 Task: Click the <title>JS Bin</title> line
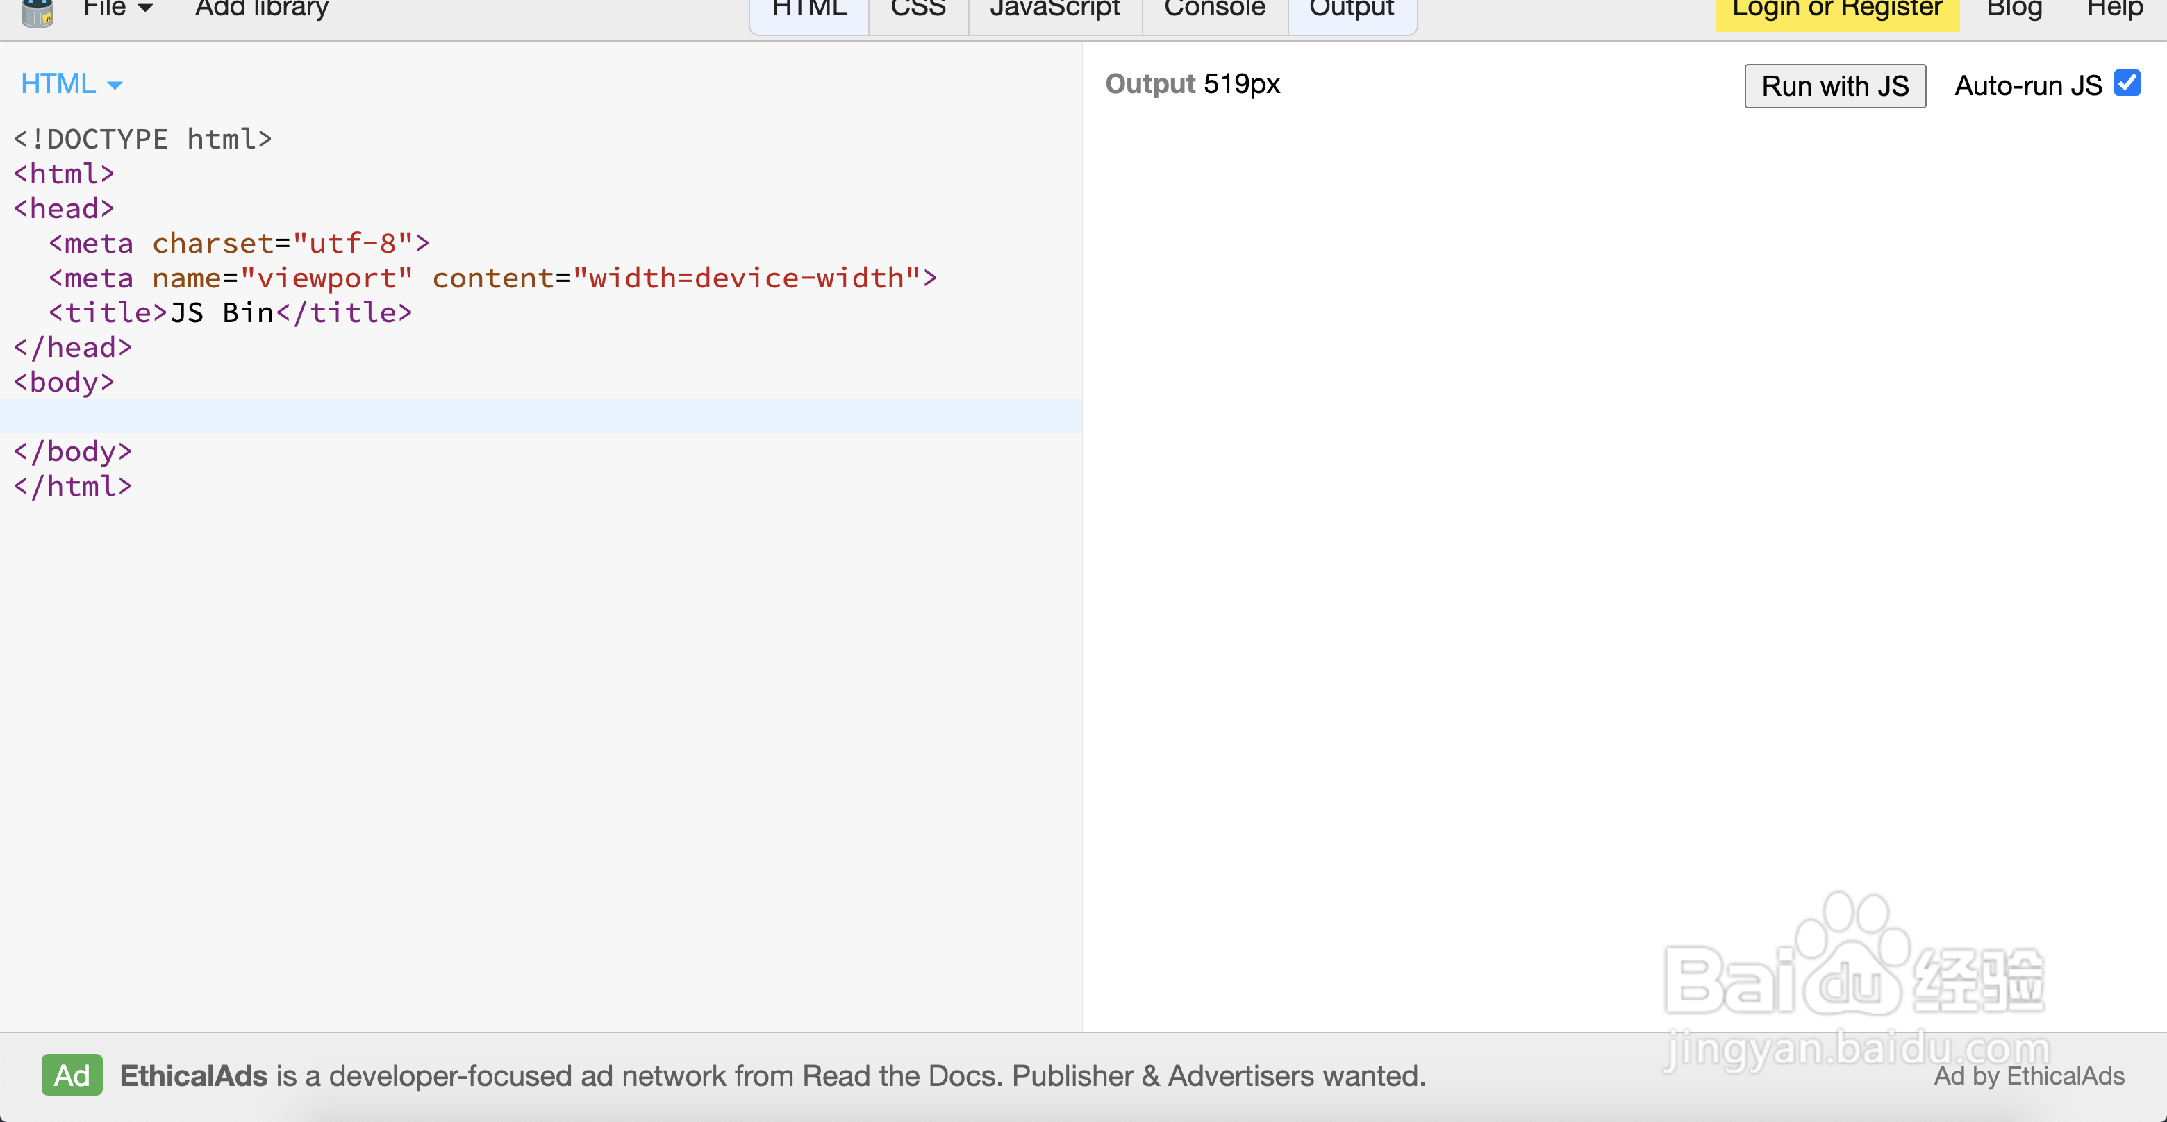230,313
